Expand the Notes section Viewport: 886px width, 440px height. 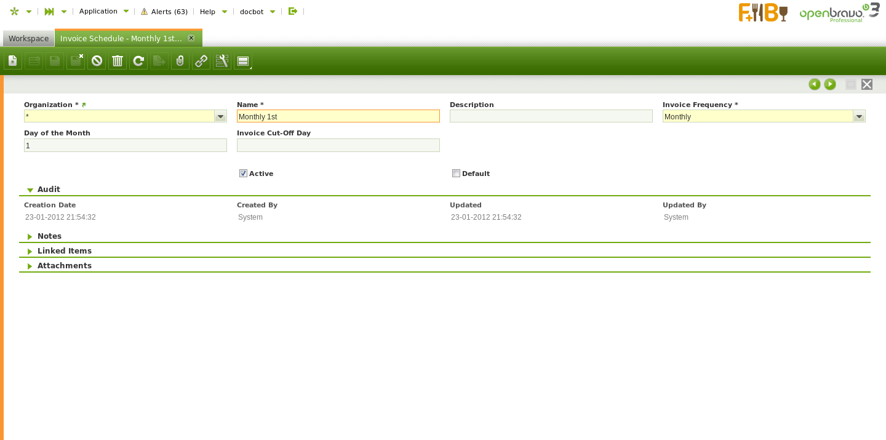click(49, 236)
